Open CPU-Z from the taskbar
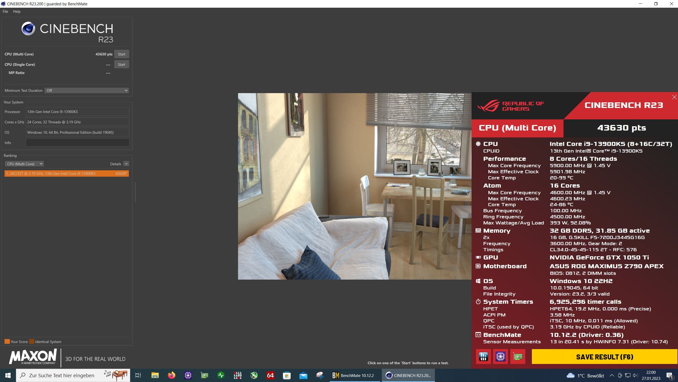This screenshot has height=382, width=678. (x=188, y=375)
